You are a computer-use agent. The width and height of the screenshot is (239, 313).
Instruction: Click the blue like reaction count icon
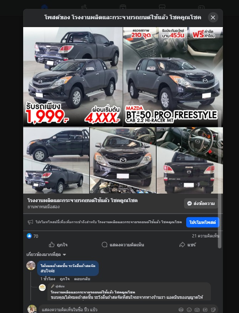click(x=29, y=236)
